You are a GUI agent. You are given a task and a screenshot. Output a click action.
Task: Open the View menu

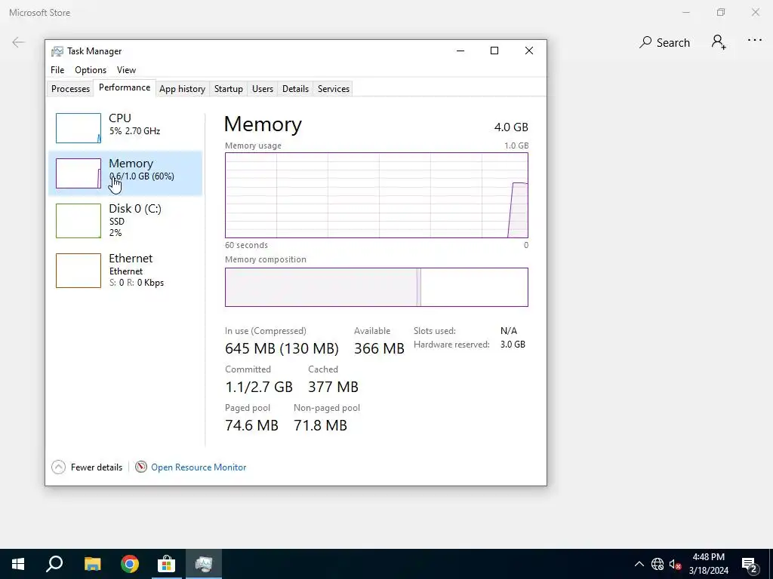point(126,70)
